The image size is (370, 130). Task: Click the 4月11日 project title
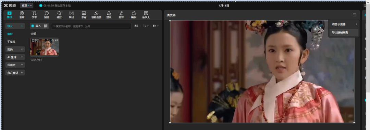(224, 5)
